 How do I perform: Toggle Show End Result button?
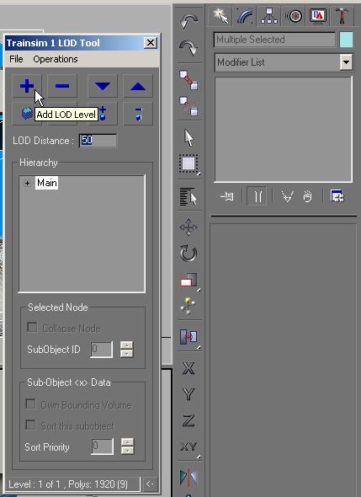click(257, 196)
